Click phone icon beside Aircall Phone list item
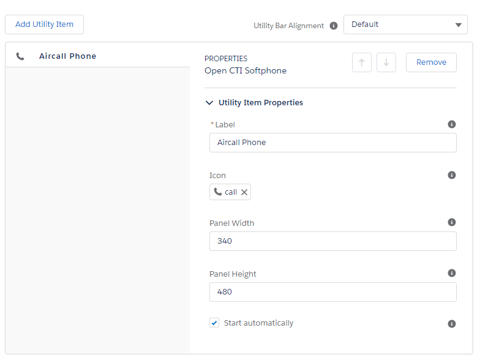The width and height of the screenshot is (480, 363). pos(20,56)
